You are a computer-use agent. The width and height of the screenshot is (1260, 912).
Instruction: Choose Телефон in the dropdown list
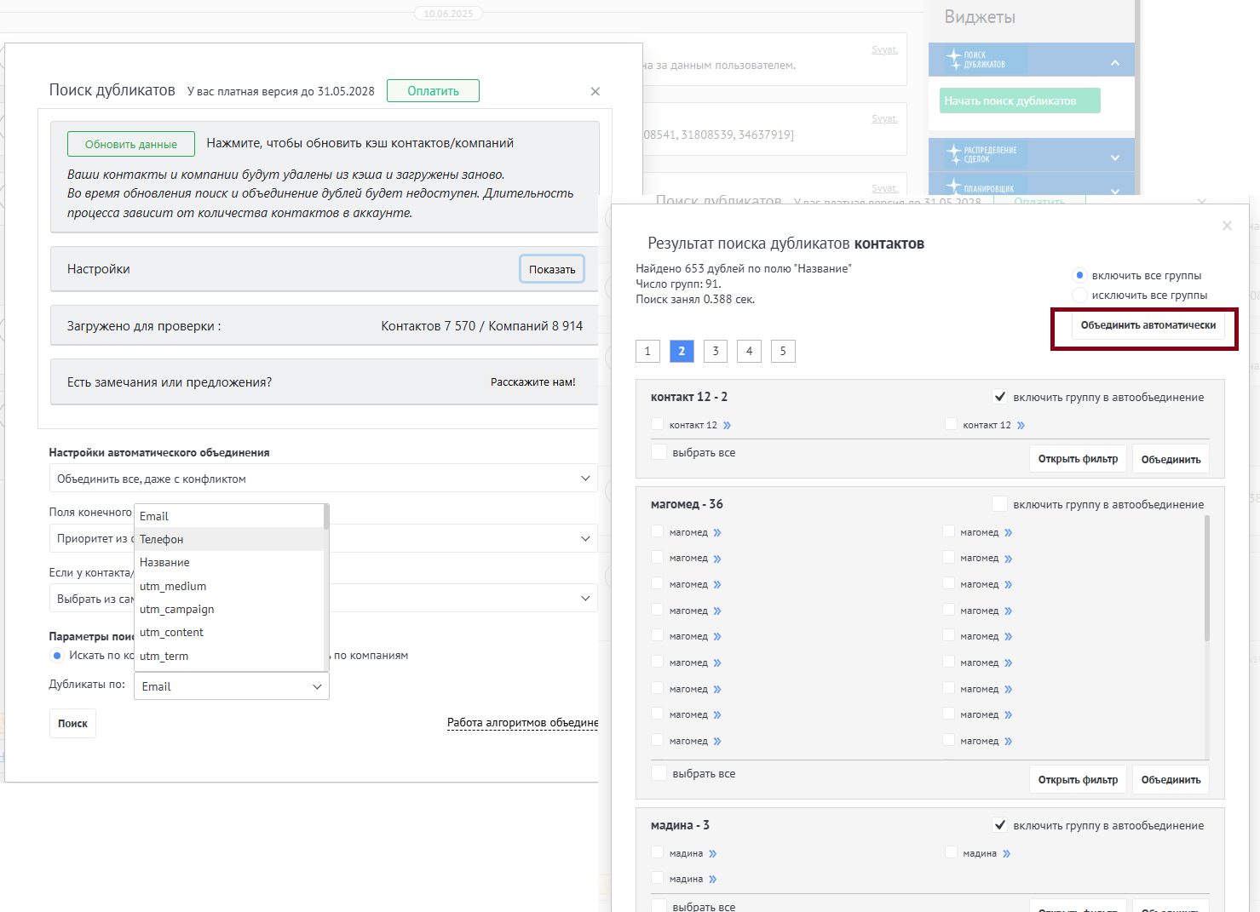229,539
